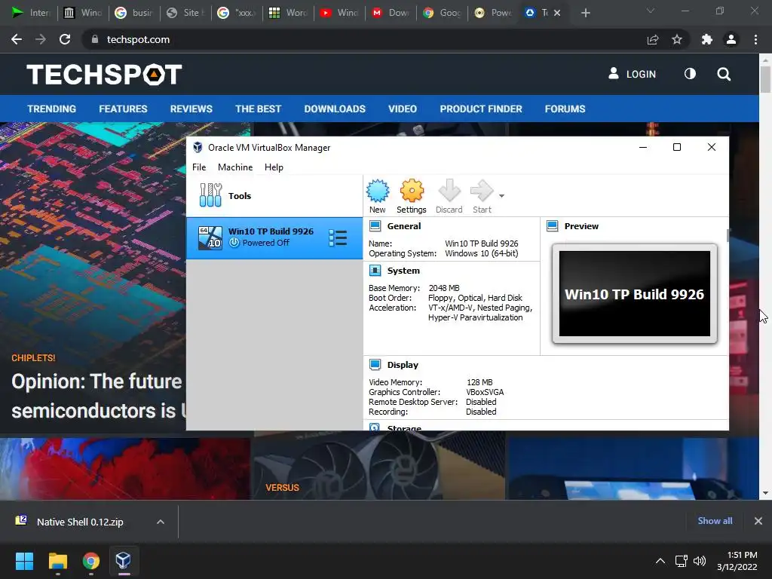Open the tab search chevron in Chrome

click(651, 11)
